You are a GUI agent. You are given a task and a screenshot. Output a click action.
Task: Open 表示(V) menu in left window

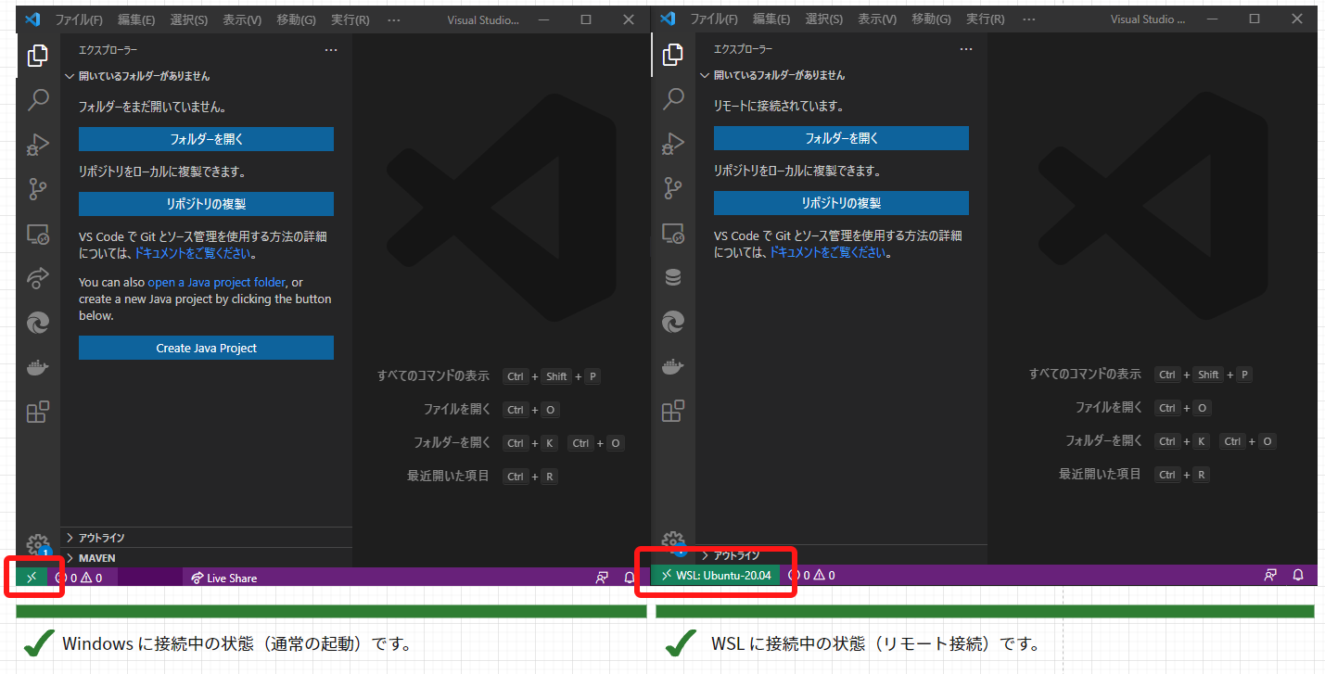[242, 19]
